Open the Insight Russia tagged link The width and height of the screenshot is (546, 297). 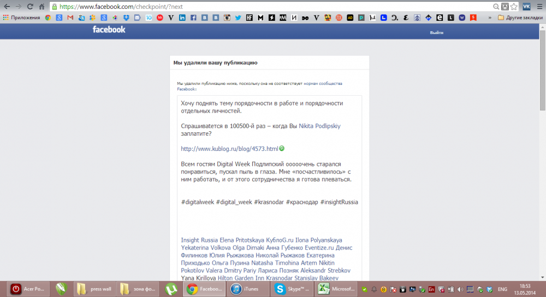199,240
